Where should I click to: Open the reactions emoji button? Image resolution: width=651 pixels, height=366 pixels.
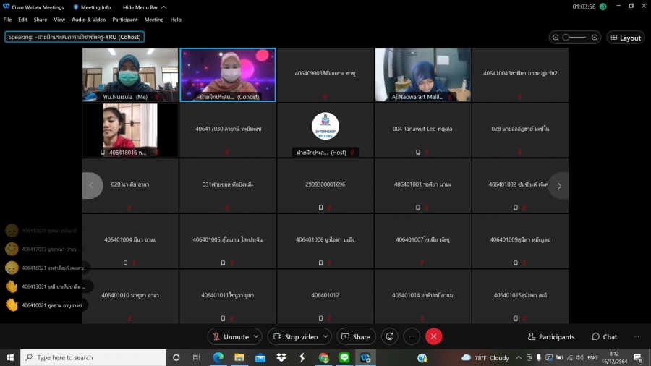pos(390,336)
